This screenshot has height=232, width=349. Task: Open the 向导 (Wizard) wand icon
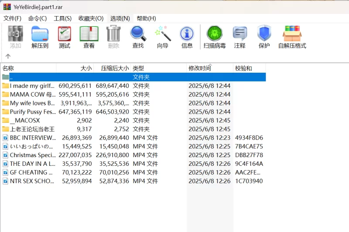pos(163,34)
